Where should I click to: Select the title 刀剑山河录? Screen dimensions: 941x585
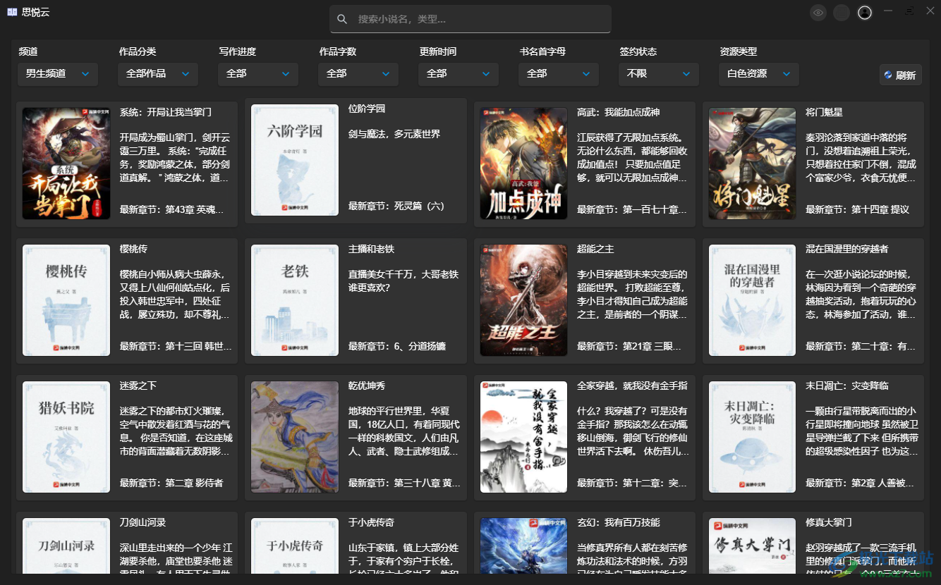[x=142, y=522]
